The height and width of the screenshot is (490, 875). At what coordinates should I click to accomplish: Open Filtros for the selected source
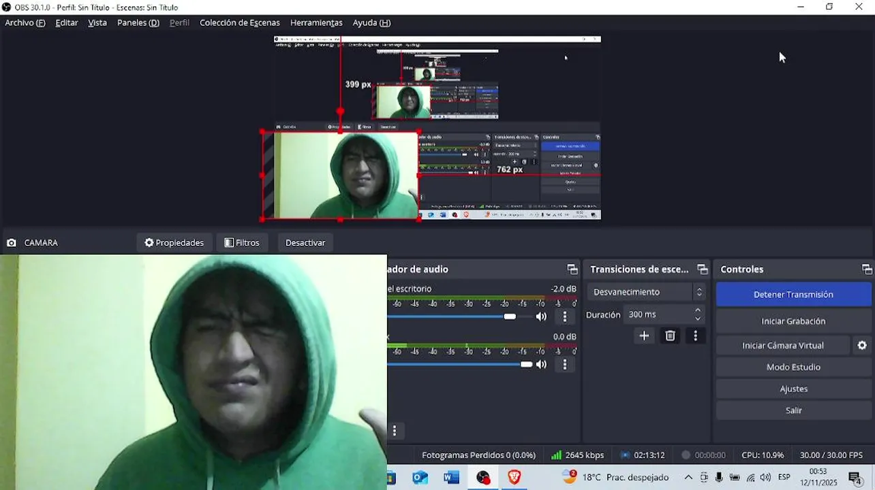pyautogui.click(x=242, y=242)
